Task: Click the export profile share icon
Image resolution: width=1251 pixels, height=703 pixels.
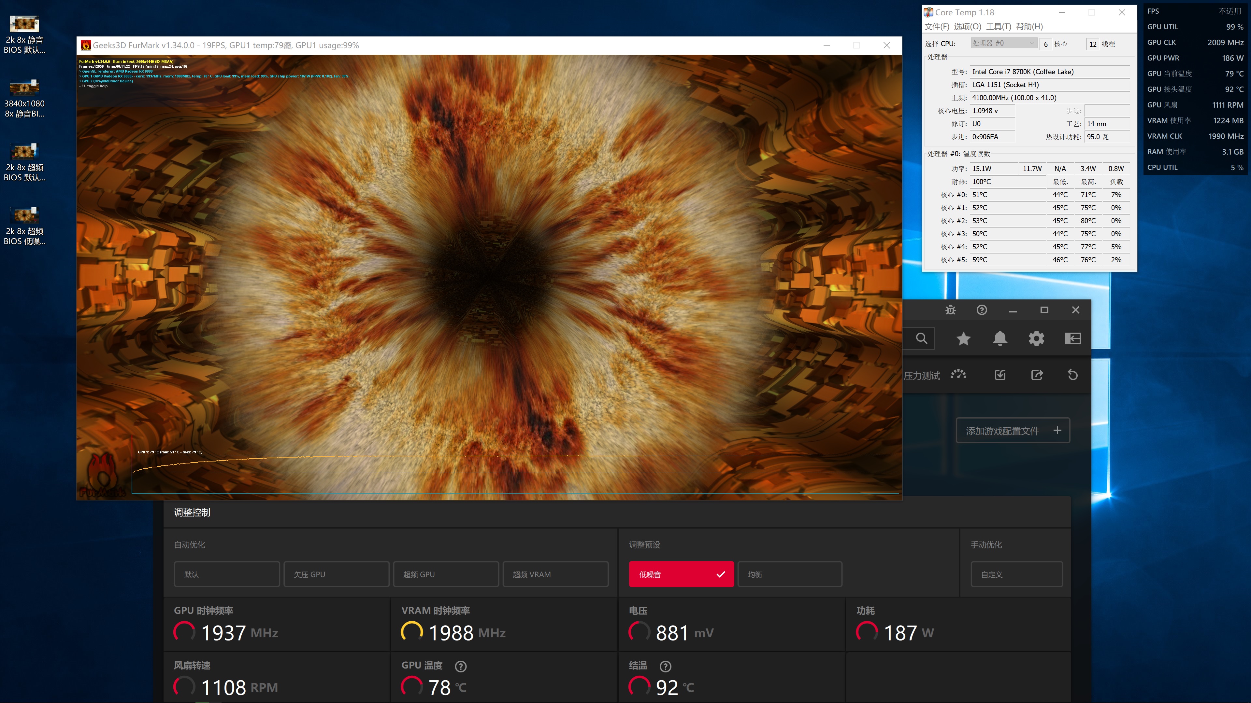Action: click(1037, 375)
